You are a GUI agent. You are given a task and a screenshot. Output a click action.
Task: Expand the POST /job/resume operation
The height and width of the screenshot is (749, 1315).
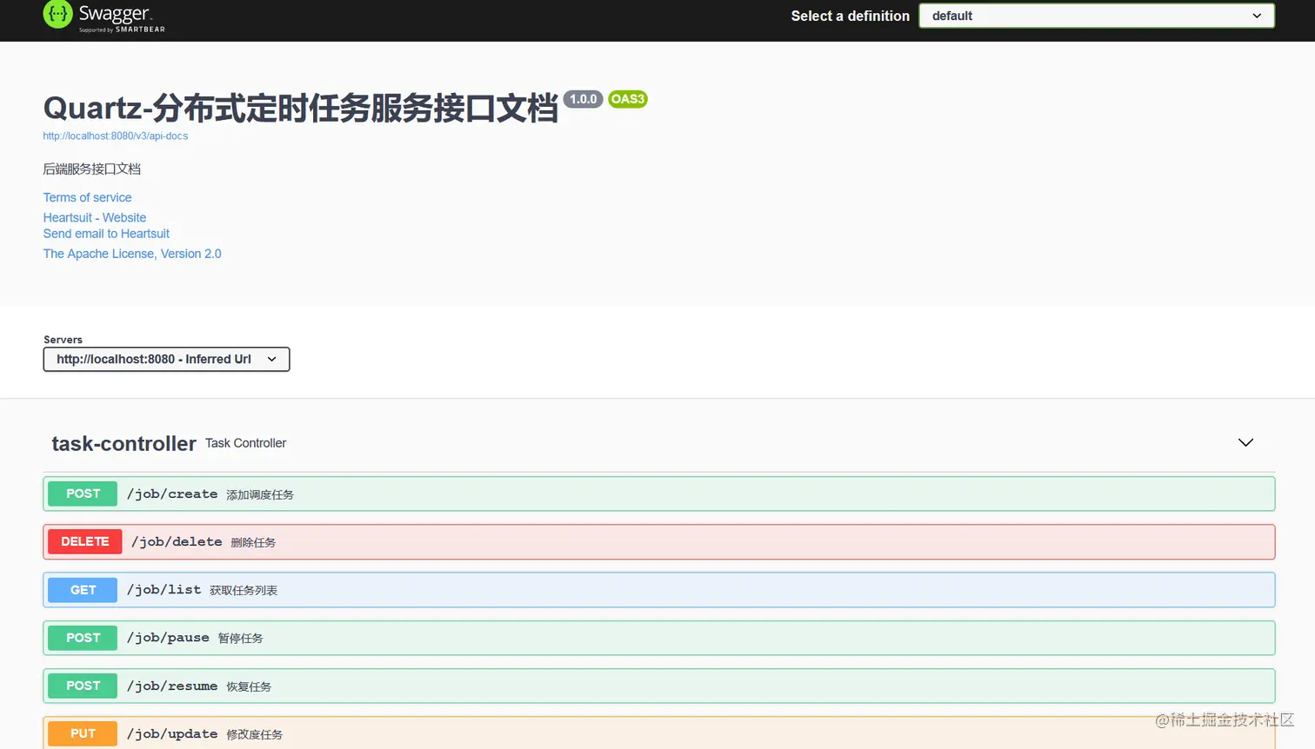pyautogui.click(x=659, y=686)
